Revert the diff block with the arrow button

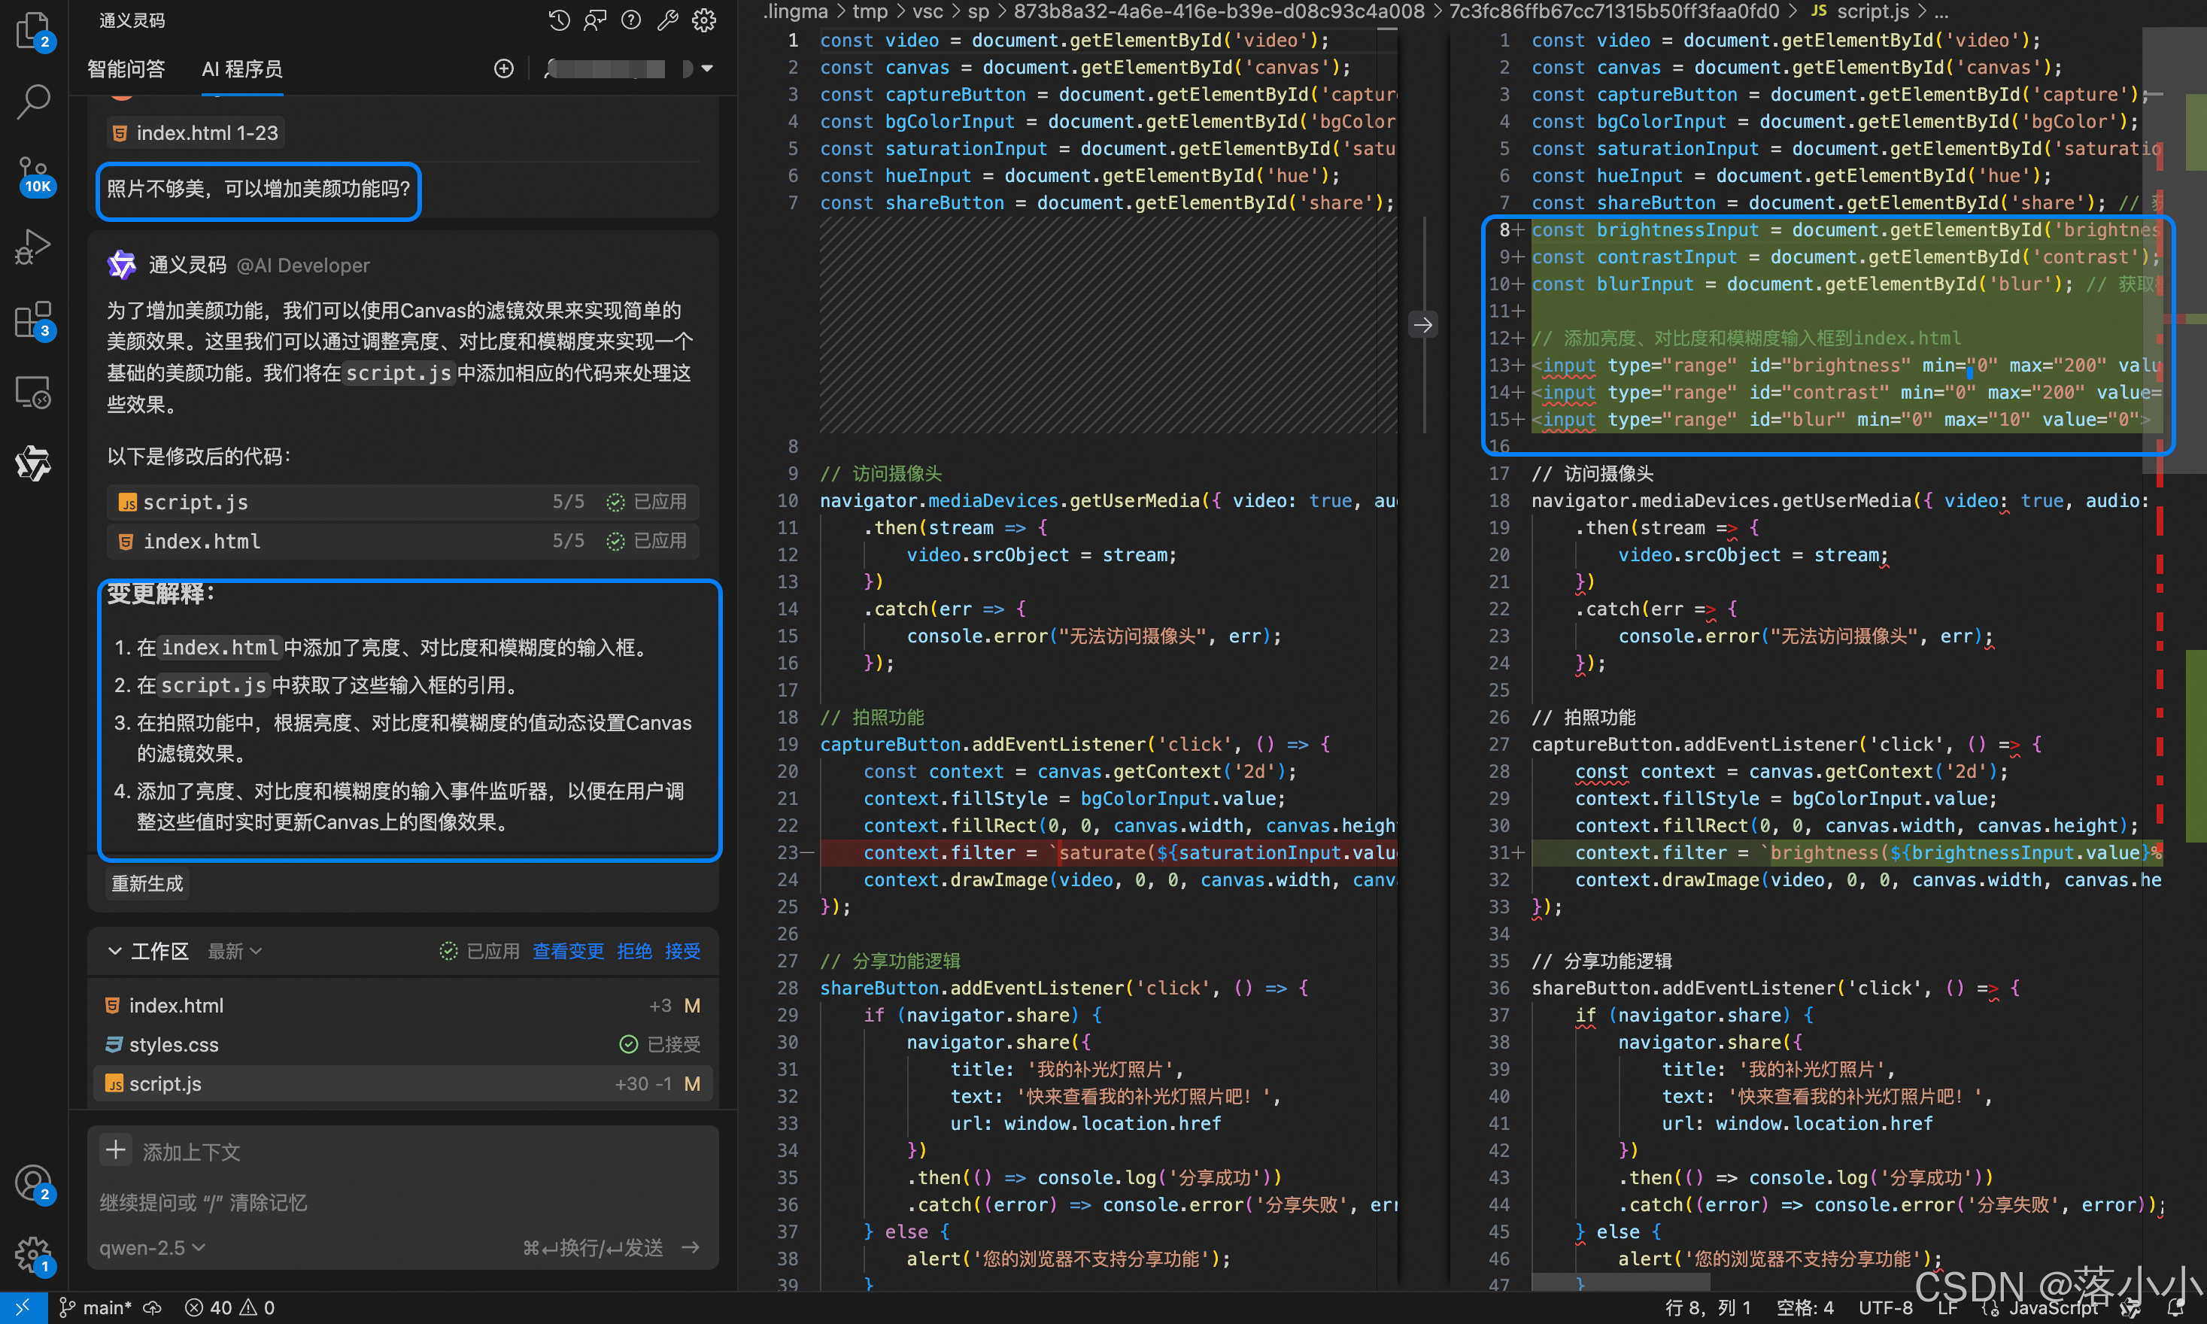click(1422, 325)
